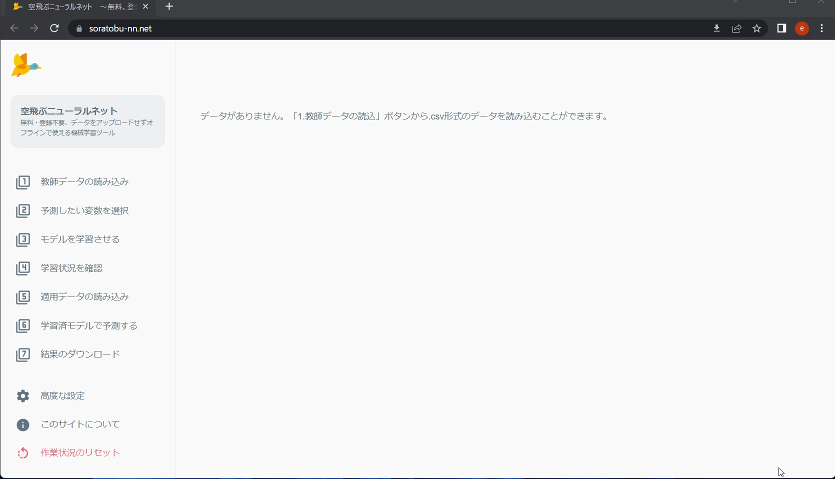Toggle the browser side panel icon
This screenshot has height=479, width=835.
point(781,28)
